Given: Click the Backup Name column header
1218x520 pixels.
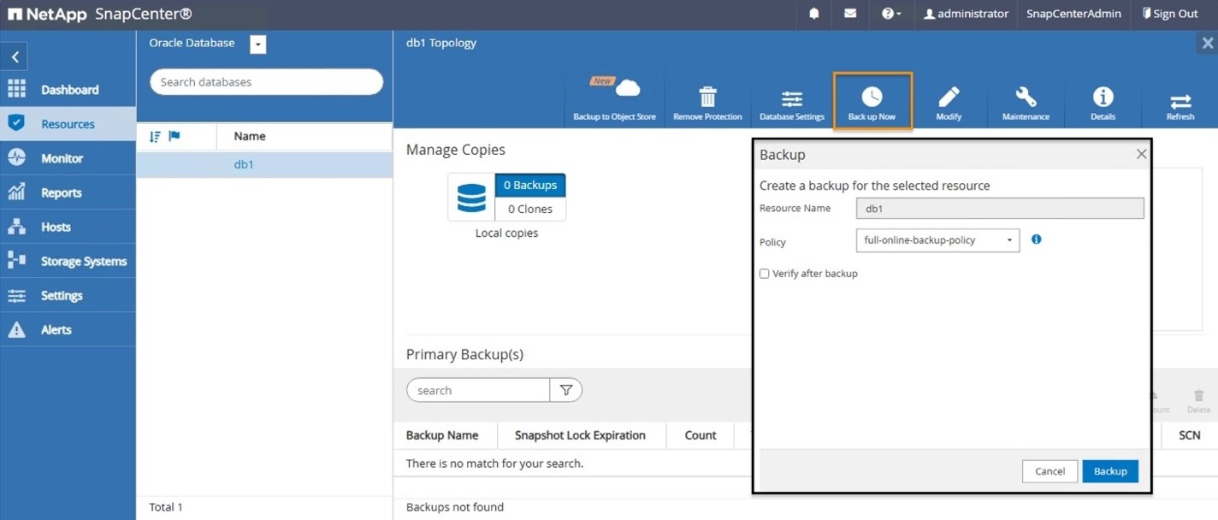Looking at the screenshot, I should click(x=442, y=435).
